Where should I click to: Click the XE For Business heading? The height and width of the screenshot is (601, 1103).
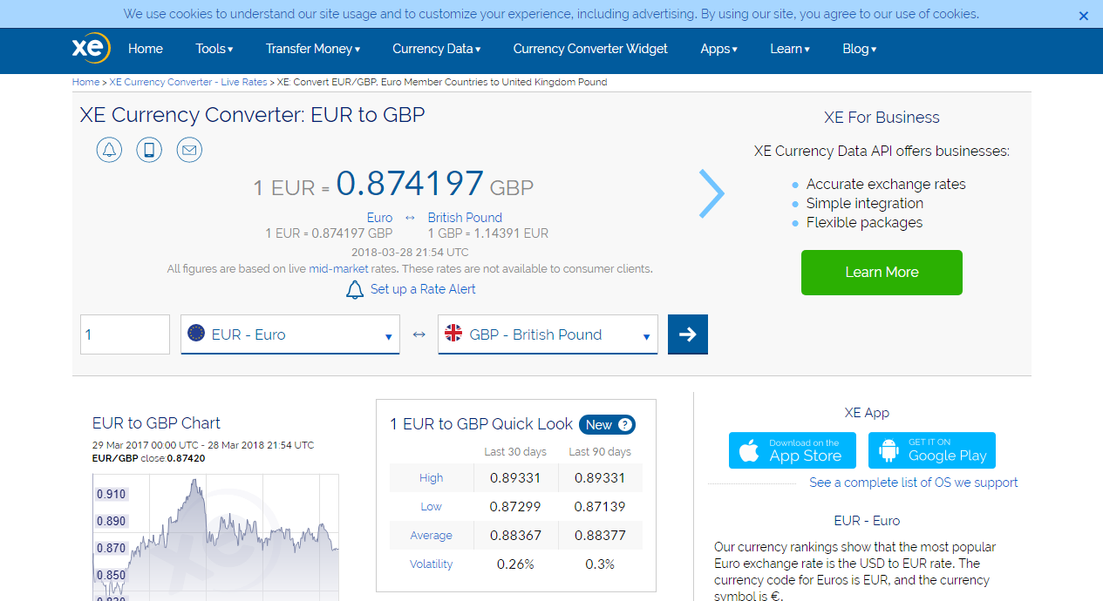pyautogui.click(x=882, y=118)
